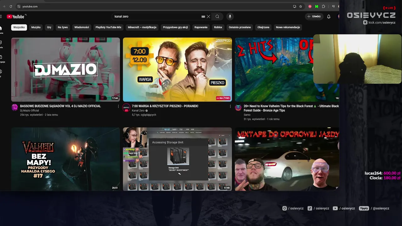Select the Muzyka filter chip
The image size is (402, 226).
click(x=36, y=27)
